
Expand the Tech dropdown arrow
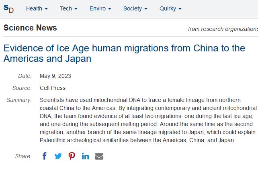tap(76, 9)
